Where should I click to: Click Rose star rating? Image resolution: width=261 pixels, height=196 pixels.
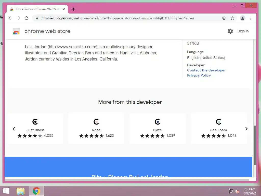92,136
